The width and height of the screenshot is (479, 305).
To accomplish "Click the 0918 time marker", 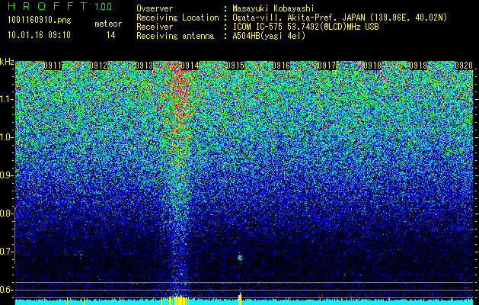I will (372, 66).
